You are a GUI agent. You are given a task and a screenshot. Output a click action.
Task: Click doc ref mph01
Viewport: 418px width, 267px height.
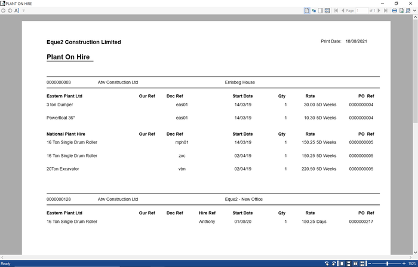pos(182,142)
